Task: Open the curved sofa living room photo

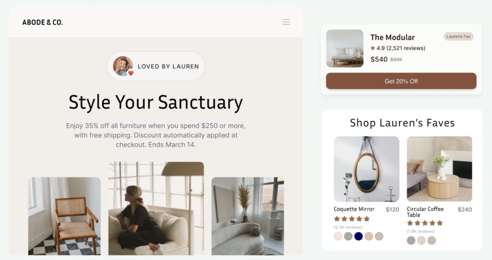Action: [247, 216]
